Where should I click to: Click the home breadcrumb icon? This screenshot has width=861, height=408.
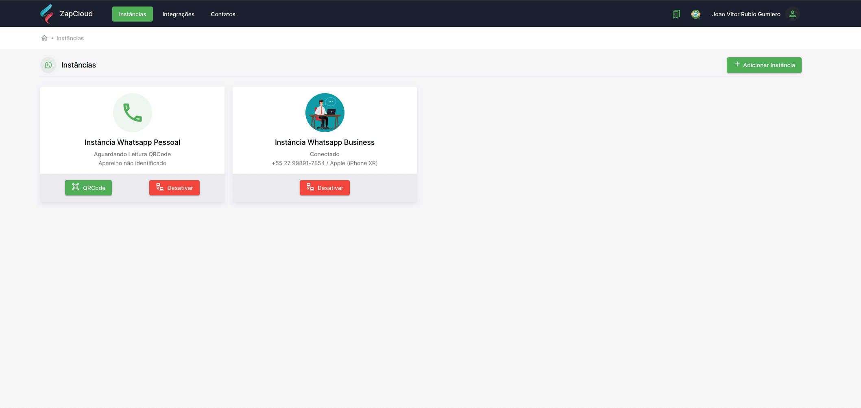pyautogui.click(x=44, y=38)
